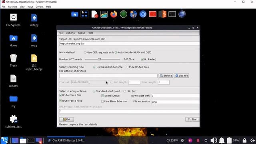Viewport: 256px width, 144px height.
Task: Open DirBuster Options menu
Action: (x=70, y=33)
